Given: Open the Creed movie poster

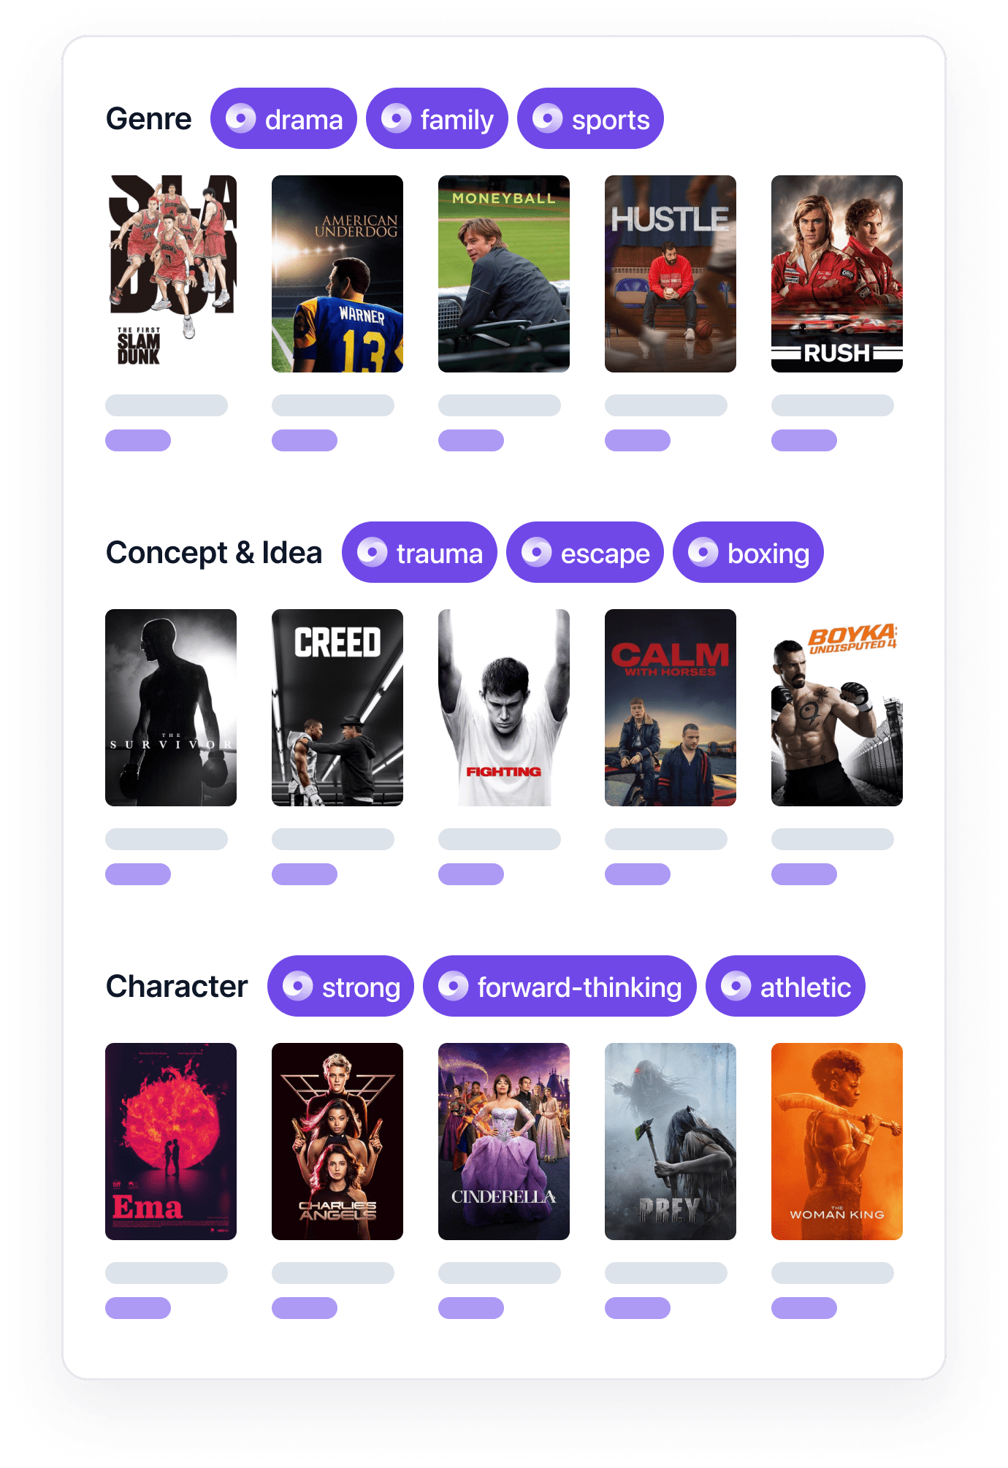Looking at the screenshot, I should click(337, 708).
